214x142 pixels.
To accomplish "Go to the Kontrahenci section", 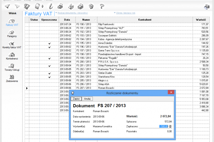I will coord(11,56).
